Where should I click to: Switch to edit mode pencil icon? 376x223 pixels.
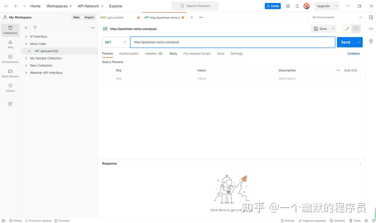pos(347,29)
